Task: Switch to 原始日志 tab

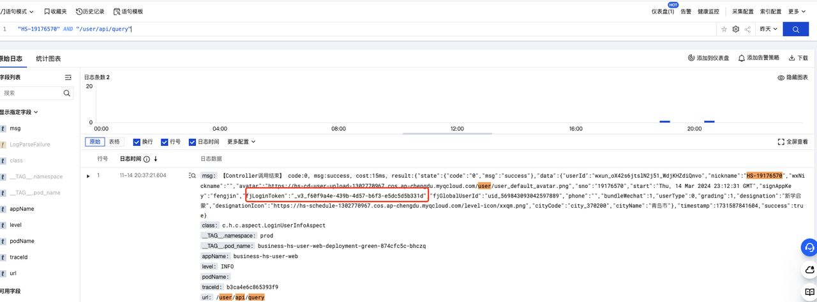Action: (11, 59)
